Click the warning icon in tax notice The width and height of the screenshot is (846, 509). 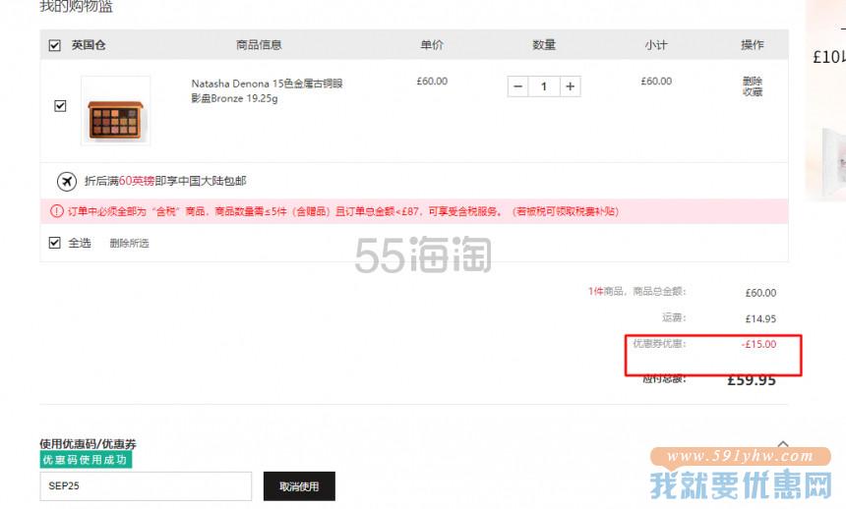click(x=57, y=211)
